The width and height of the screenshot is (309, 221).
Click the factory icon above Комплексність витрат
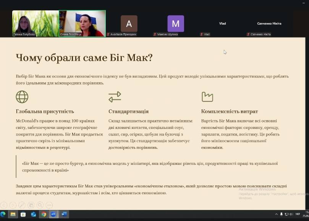pyautogui.click(x=207, y=97)
